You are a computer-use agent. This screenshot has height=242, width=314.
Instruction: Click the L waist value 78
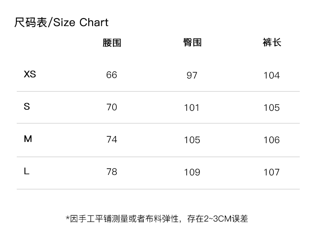[x=112, y=172]
